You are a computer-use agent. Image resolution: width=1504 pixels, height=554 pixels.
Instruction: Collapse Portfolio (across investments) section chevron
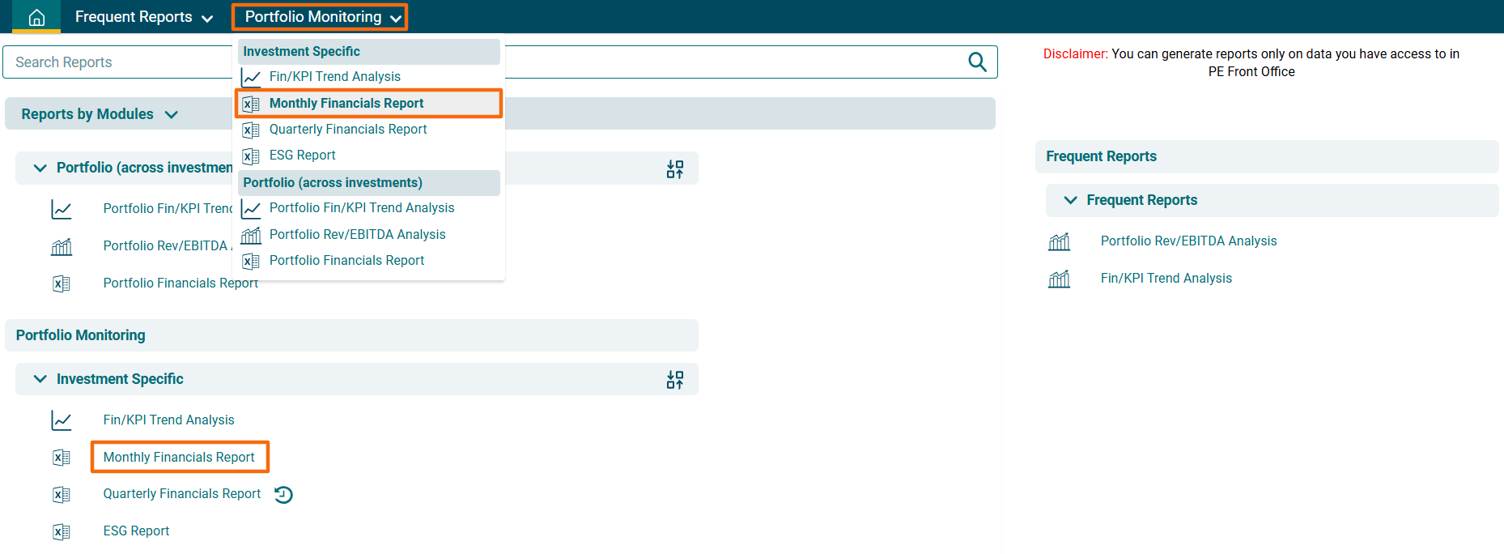(x=40, y=168)
